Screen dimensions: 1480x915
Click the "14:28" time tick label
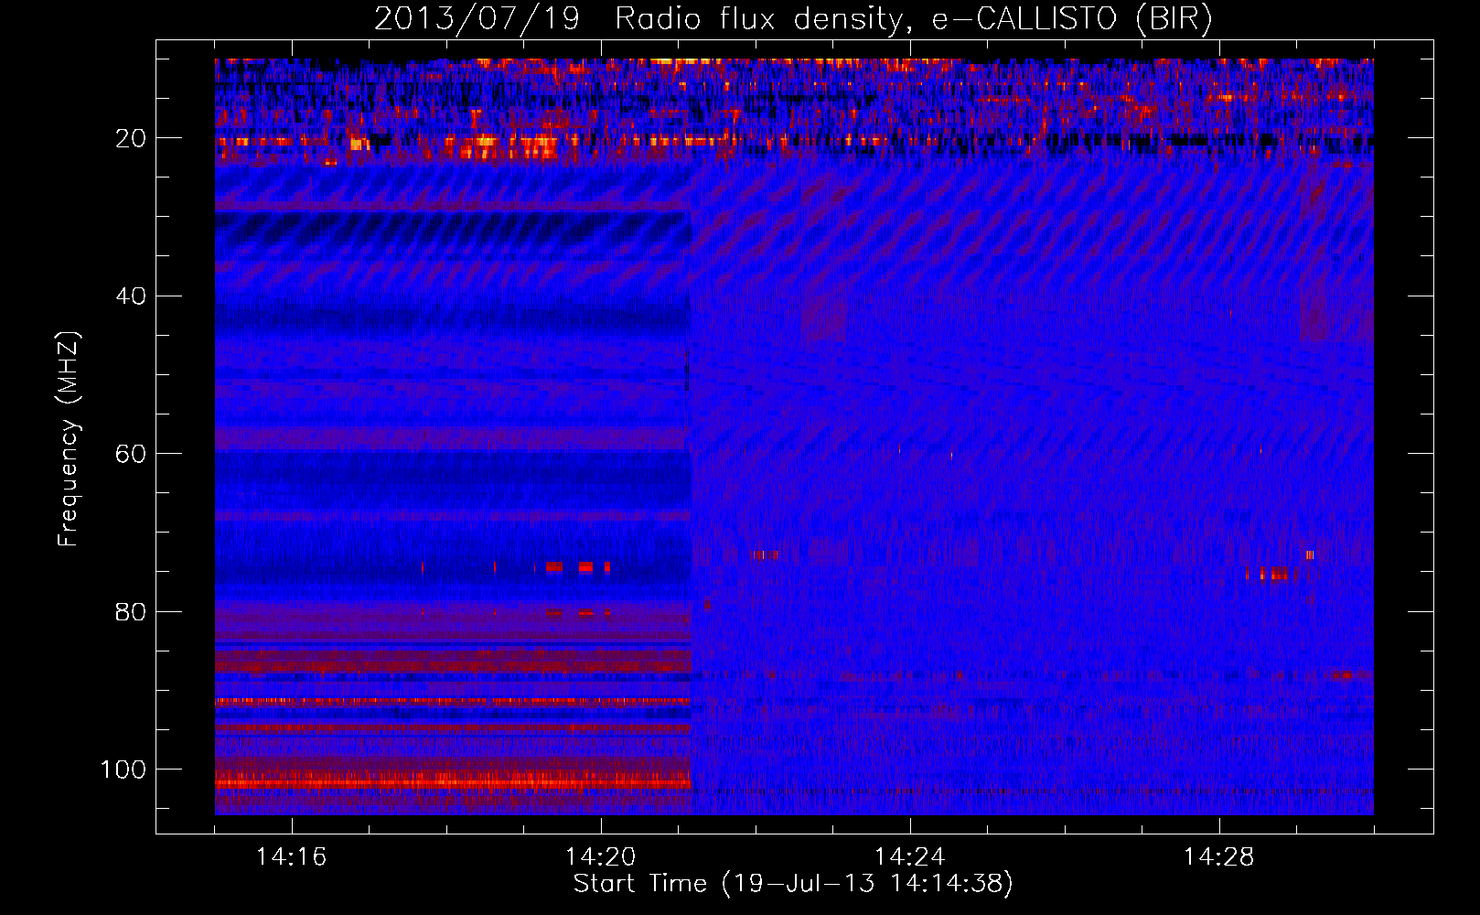pos(1219,857)
